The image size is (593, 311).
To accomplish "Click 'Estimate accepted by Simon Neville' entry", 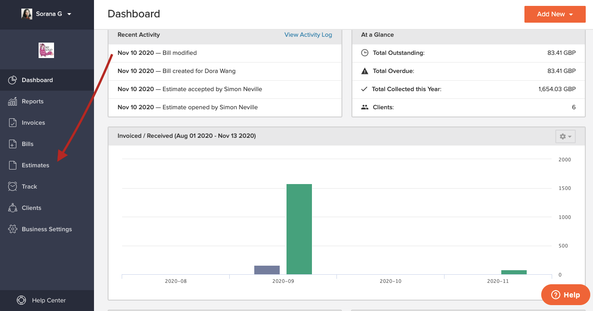I will pyautogui.click(x=225, y=89).
